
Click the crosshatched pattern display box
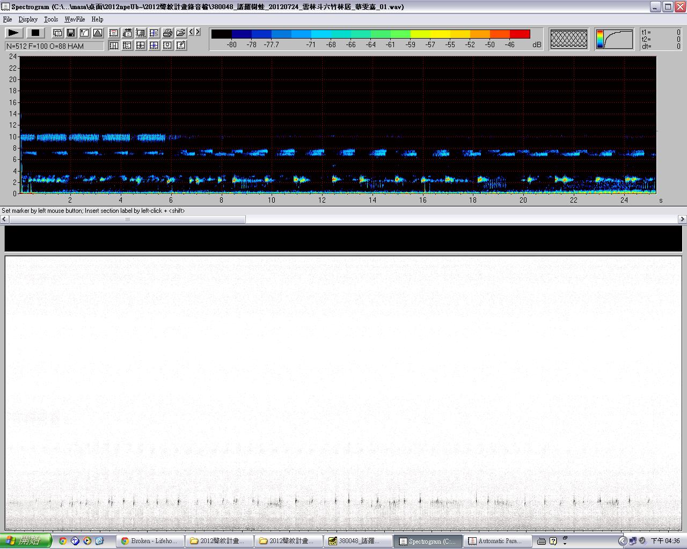click(x=568, y=39)
